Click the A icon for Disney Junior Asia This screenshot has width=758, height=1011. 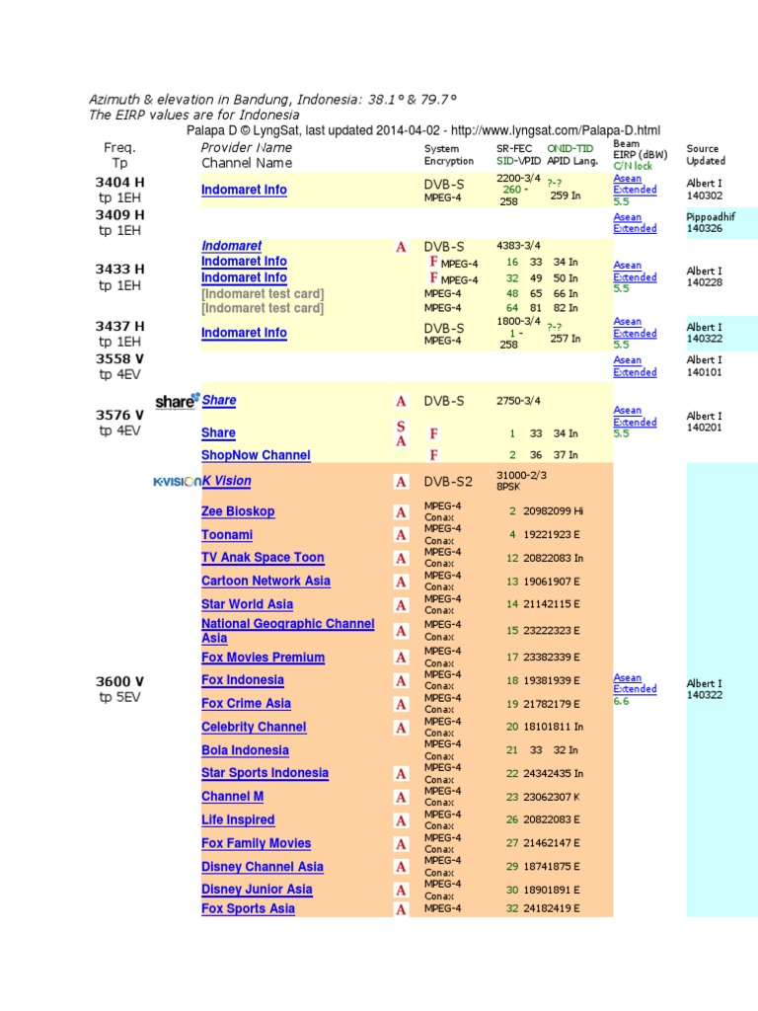click(x=401, y=891)
